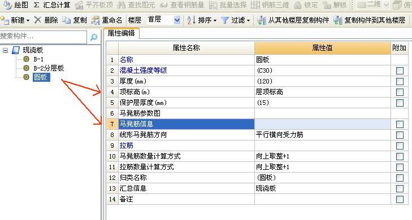This screenshot has height=220, width=412.
Task: Open 查看钢筋量 view rebar quantity
Action: click(182, 5)
